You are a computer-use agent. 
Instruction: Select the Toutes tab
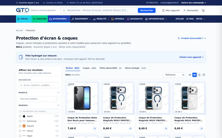[x=73, y=68]
